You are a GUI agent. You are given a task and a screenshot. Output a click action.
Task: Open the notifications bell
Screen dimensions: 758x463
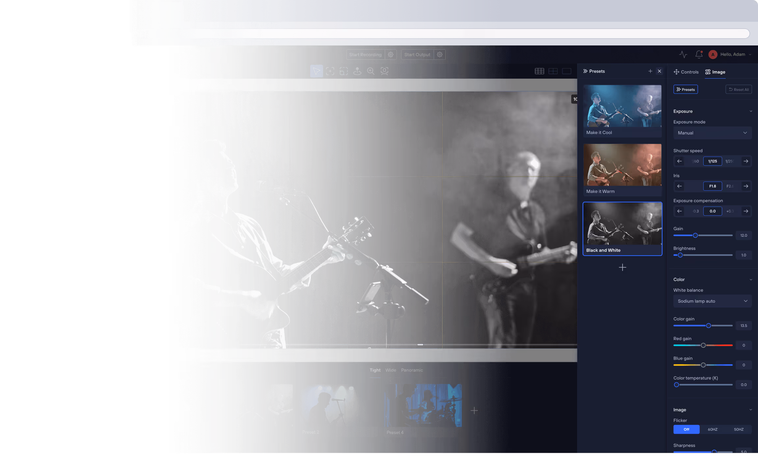click(699, 55)
